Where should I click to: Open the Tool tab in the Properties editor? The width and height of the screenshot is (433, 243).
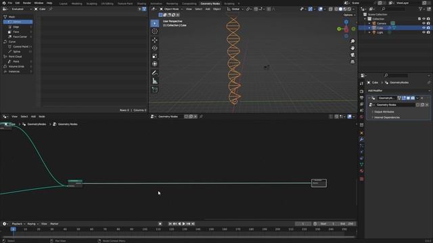pos(362,84)
